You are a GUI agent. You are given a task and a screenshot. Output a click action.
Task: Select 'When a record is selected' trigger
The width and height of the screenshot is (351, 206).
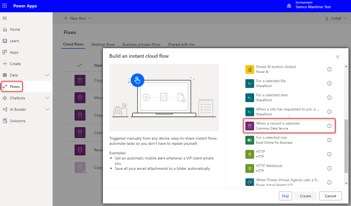tap(289, 126)
